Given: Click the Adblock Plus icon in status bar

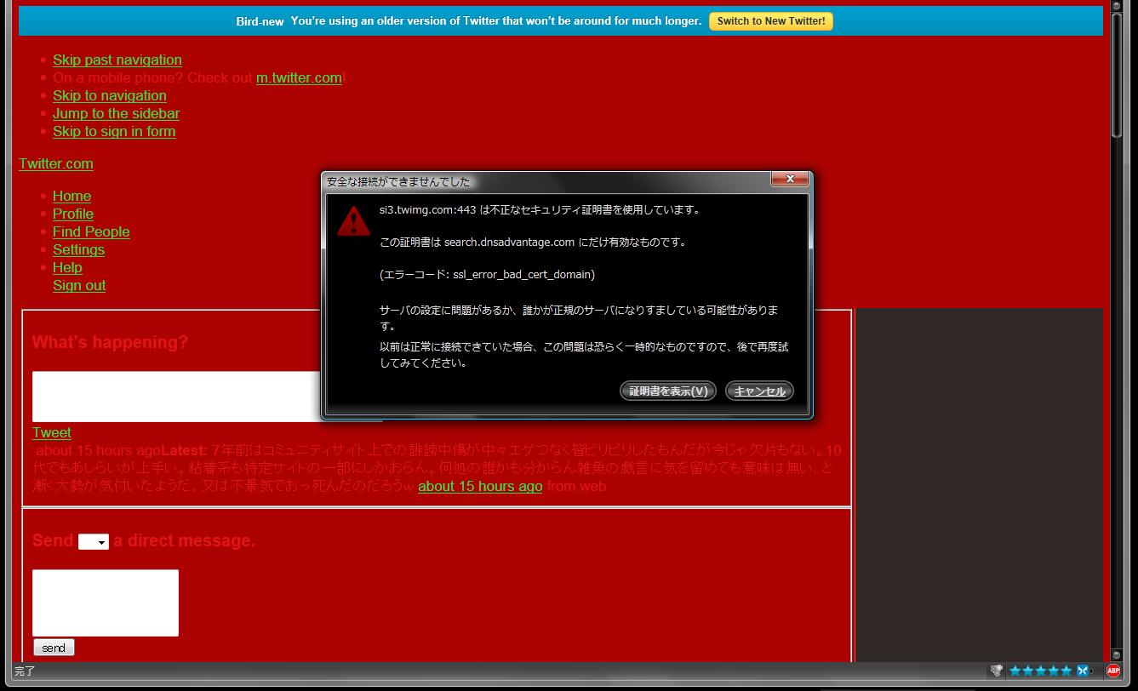Looking at the screenshot, I should coord(1112,671).
